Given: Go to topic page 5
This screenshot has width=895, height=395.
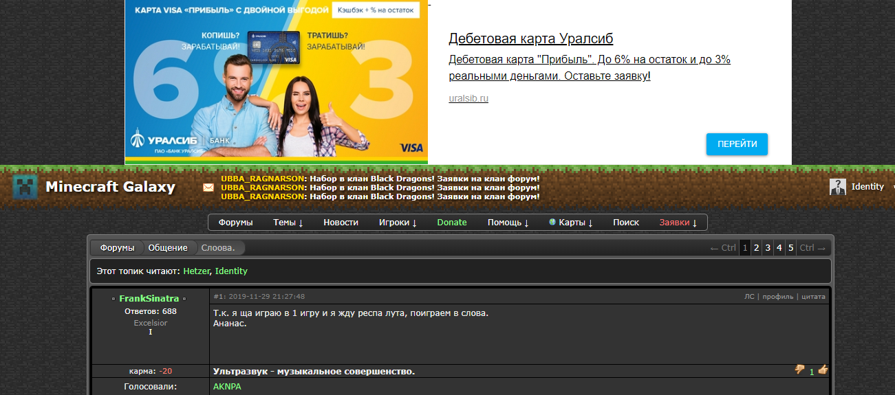Looking at the screenshot, I should (x=791, y=248).
